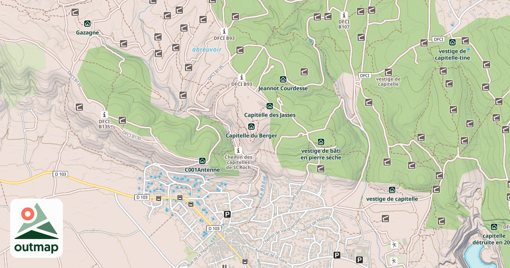Select Chemin des capitelles de St Roch label
Screen dimensions: 510x268
coord(239,163)
